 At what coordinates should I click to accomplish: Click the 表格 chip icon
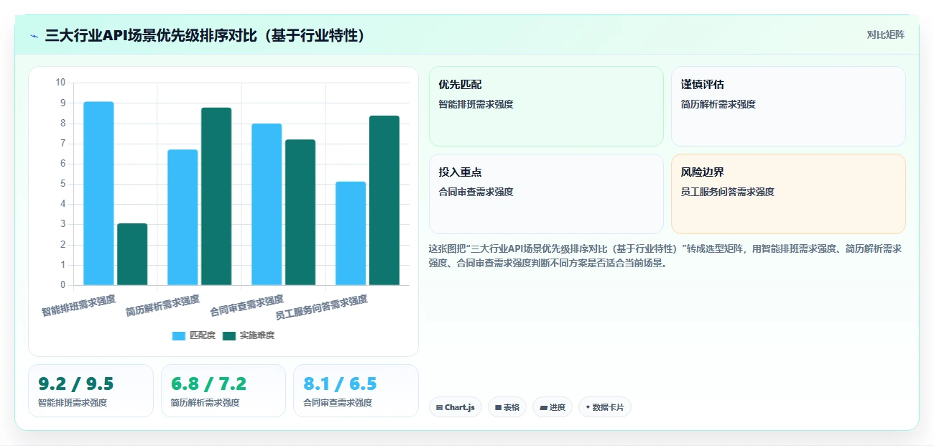[x=498, y=407]
